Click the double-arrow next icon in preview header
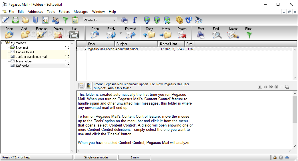Viewport: 298px width, 161px height. click(271, 87)
